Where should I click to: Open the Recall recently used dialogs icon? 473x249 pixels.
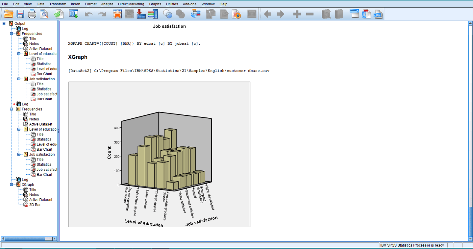tap(73, 14)
